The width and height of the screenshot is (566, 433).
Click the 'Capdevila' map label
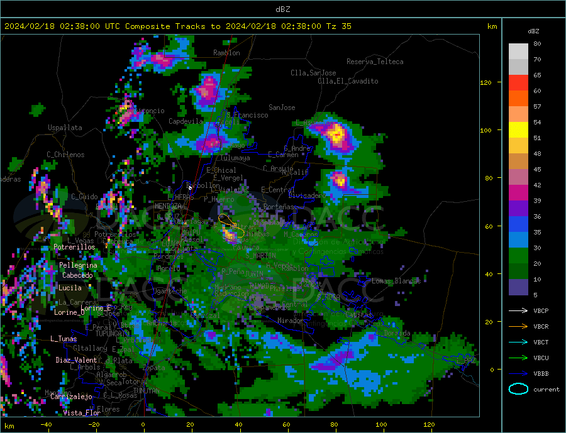(x=186, y=121)
